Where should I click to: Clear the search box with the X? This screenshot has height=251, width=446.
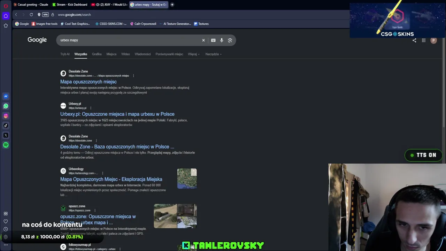(203, 40)
